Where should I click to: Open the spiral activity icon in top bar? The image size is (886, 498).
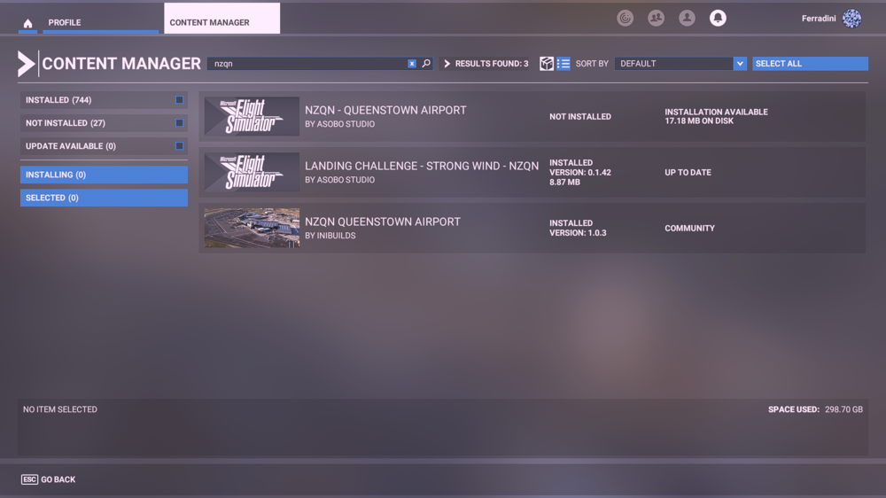[x=625, y=18]
